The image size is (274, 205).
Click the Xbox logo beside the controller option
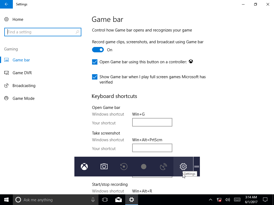point(191,61)
